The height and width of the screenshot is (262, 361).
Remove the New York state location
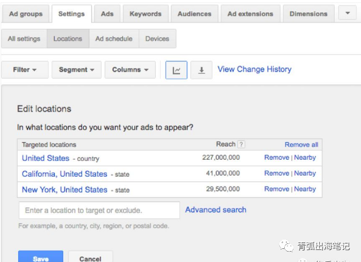click(x=277, y=189)
